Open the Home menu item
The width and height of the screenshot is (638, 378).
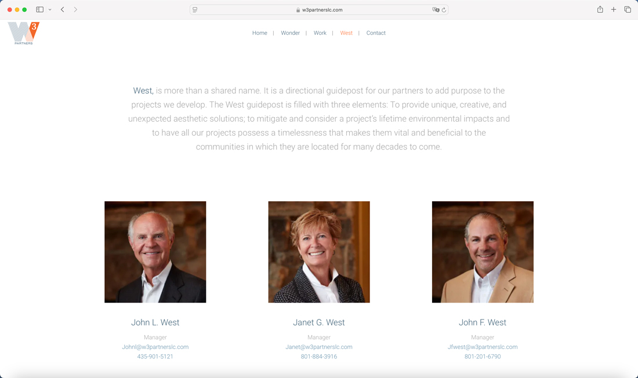260,33
